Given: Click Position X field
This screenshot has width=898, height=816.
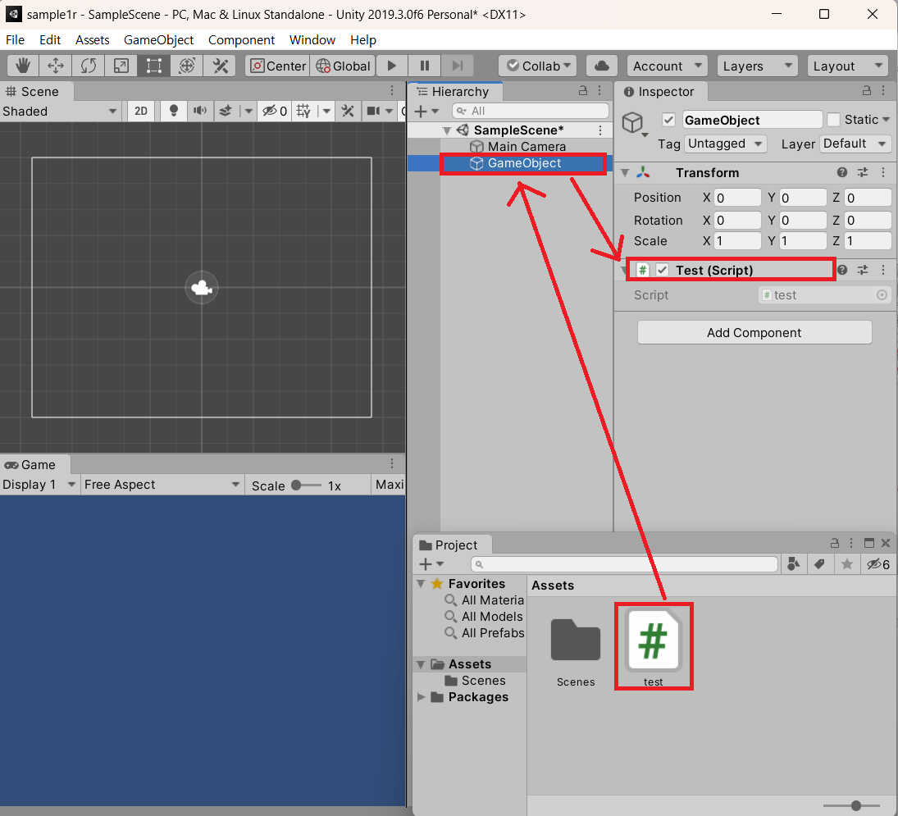Looking at the screenshot, I should 737,198.
